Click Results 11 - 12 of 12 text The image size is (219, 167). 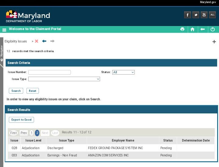click(x=77, y=132)
